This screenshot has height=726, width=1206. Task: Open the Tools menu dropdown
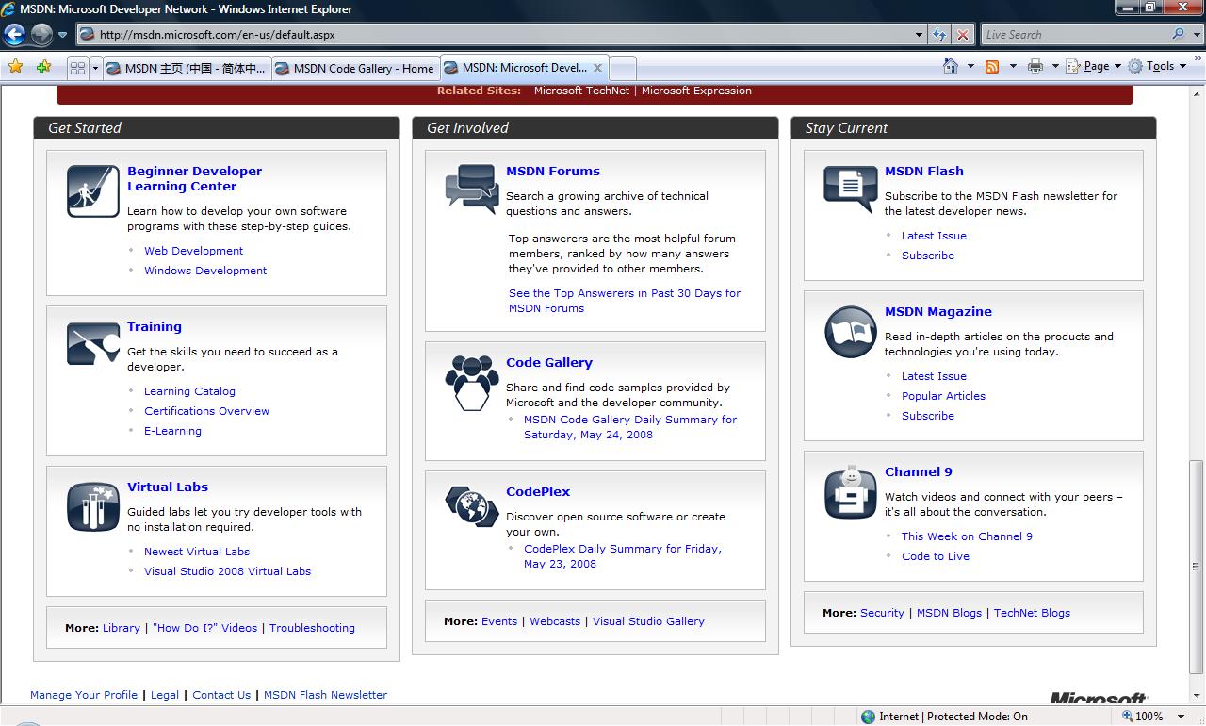pos(1158,66)
